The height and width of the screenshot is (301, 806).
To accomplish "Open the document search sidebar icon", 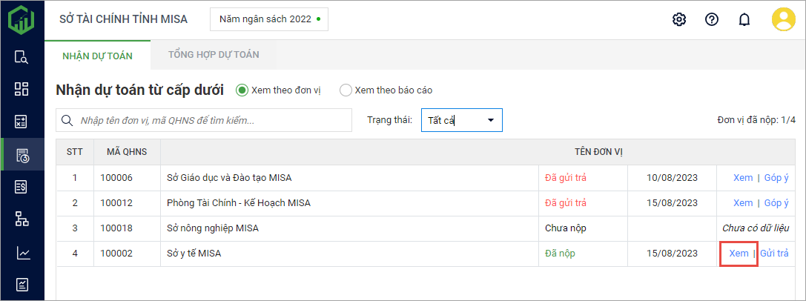I will pos(22,56).
